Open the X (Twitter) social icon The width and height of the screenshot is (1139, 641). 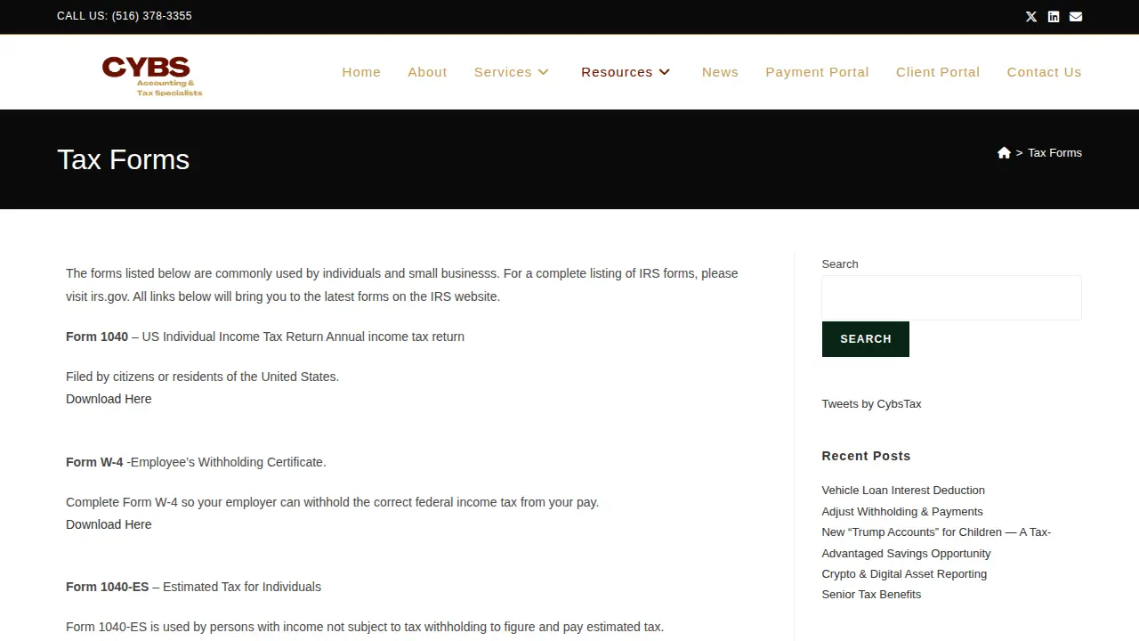[x=1031, y=16]
